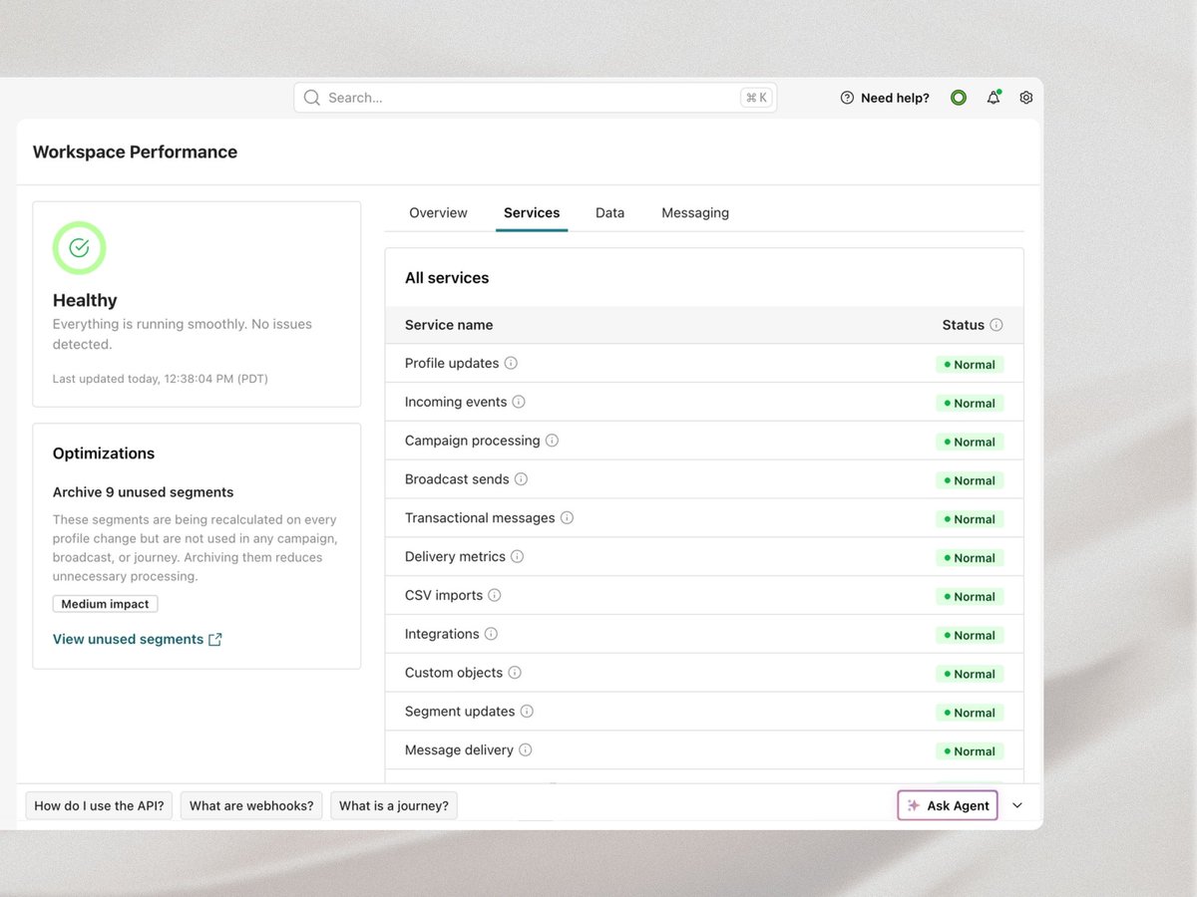Click the green Healthy checkmark circle
This screenshot has height=897, width=1197.
[x=80, y=248]
